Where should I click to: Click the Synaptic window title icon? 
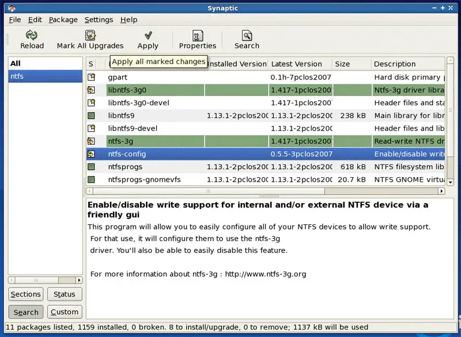click(12, 8)
